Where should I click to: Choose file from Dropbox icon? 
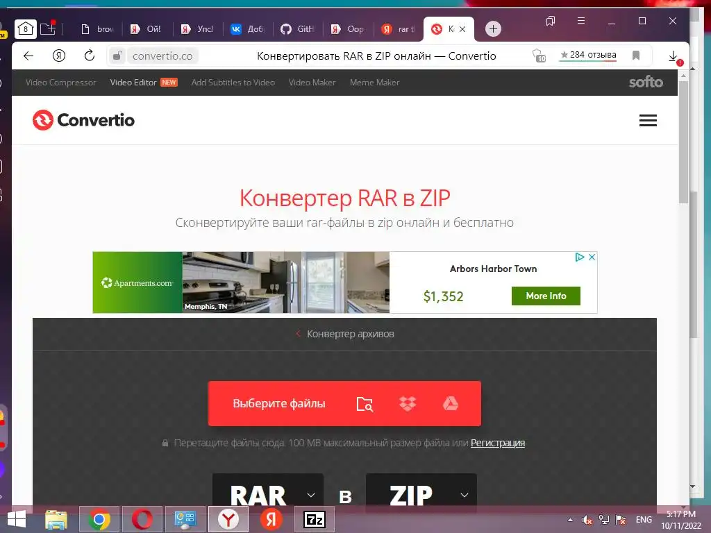[x=408, y=404]
